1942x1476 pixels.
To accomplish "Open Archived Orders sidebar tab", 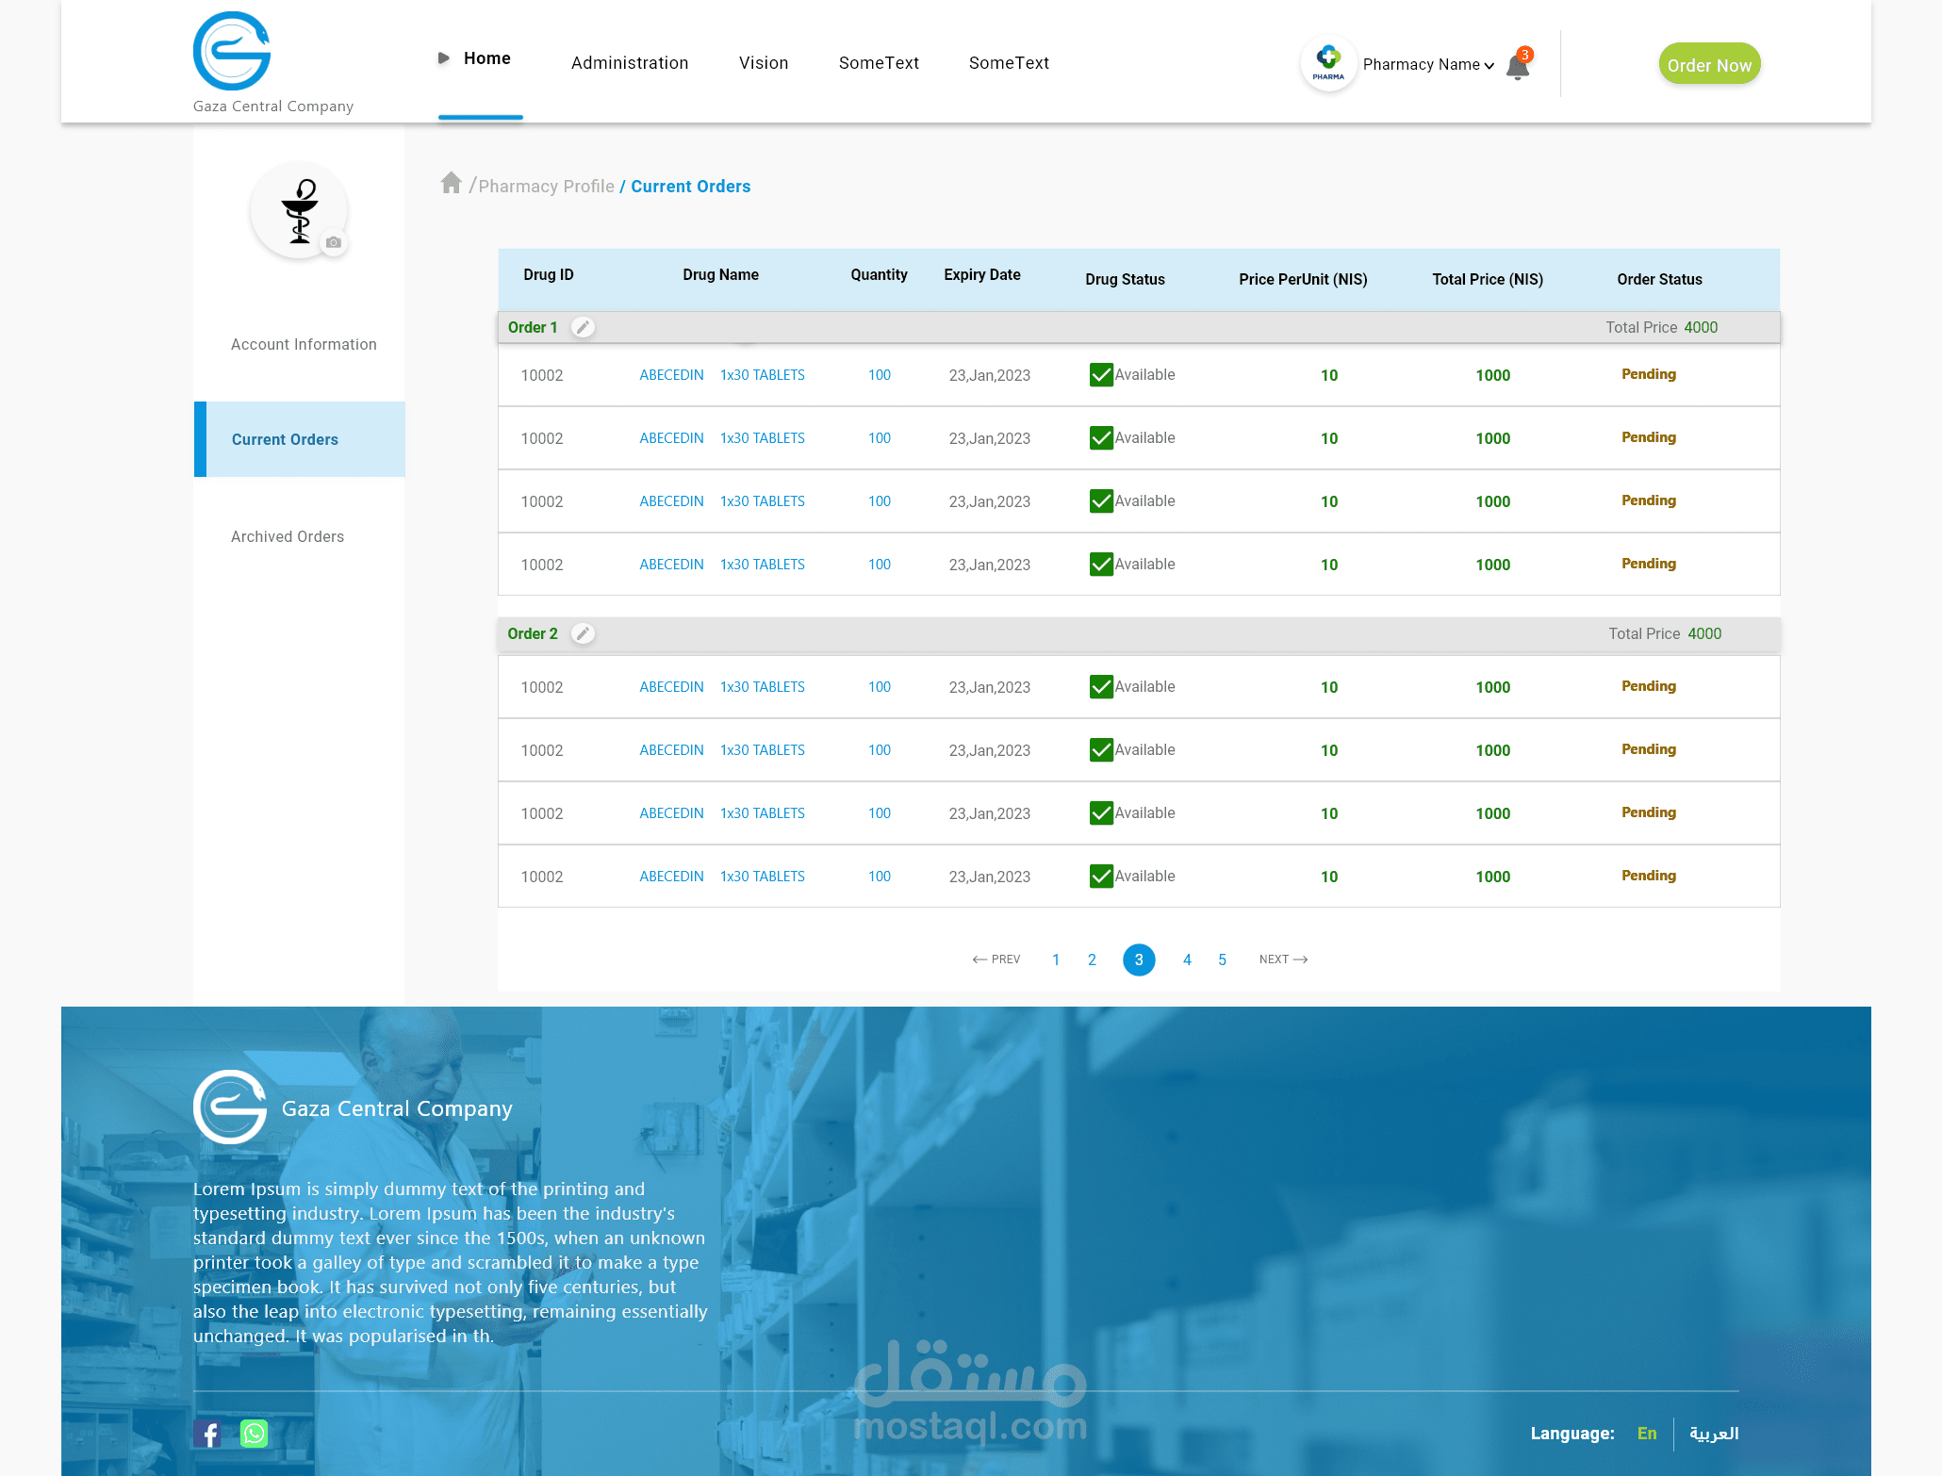I will [x=288, y=536].
